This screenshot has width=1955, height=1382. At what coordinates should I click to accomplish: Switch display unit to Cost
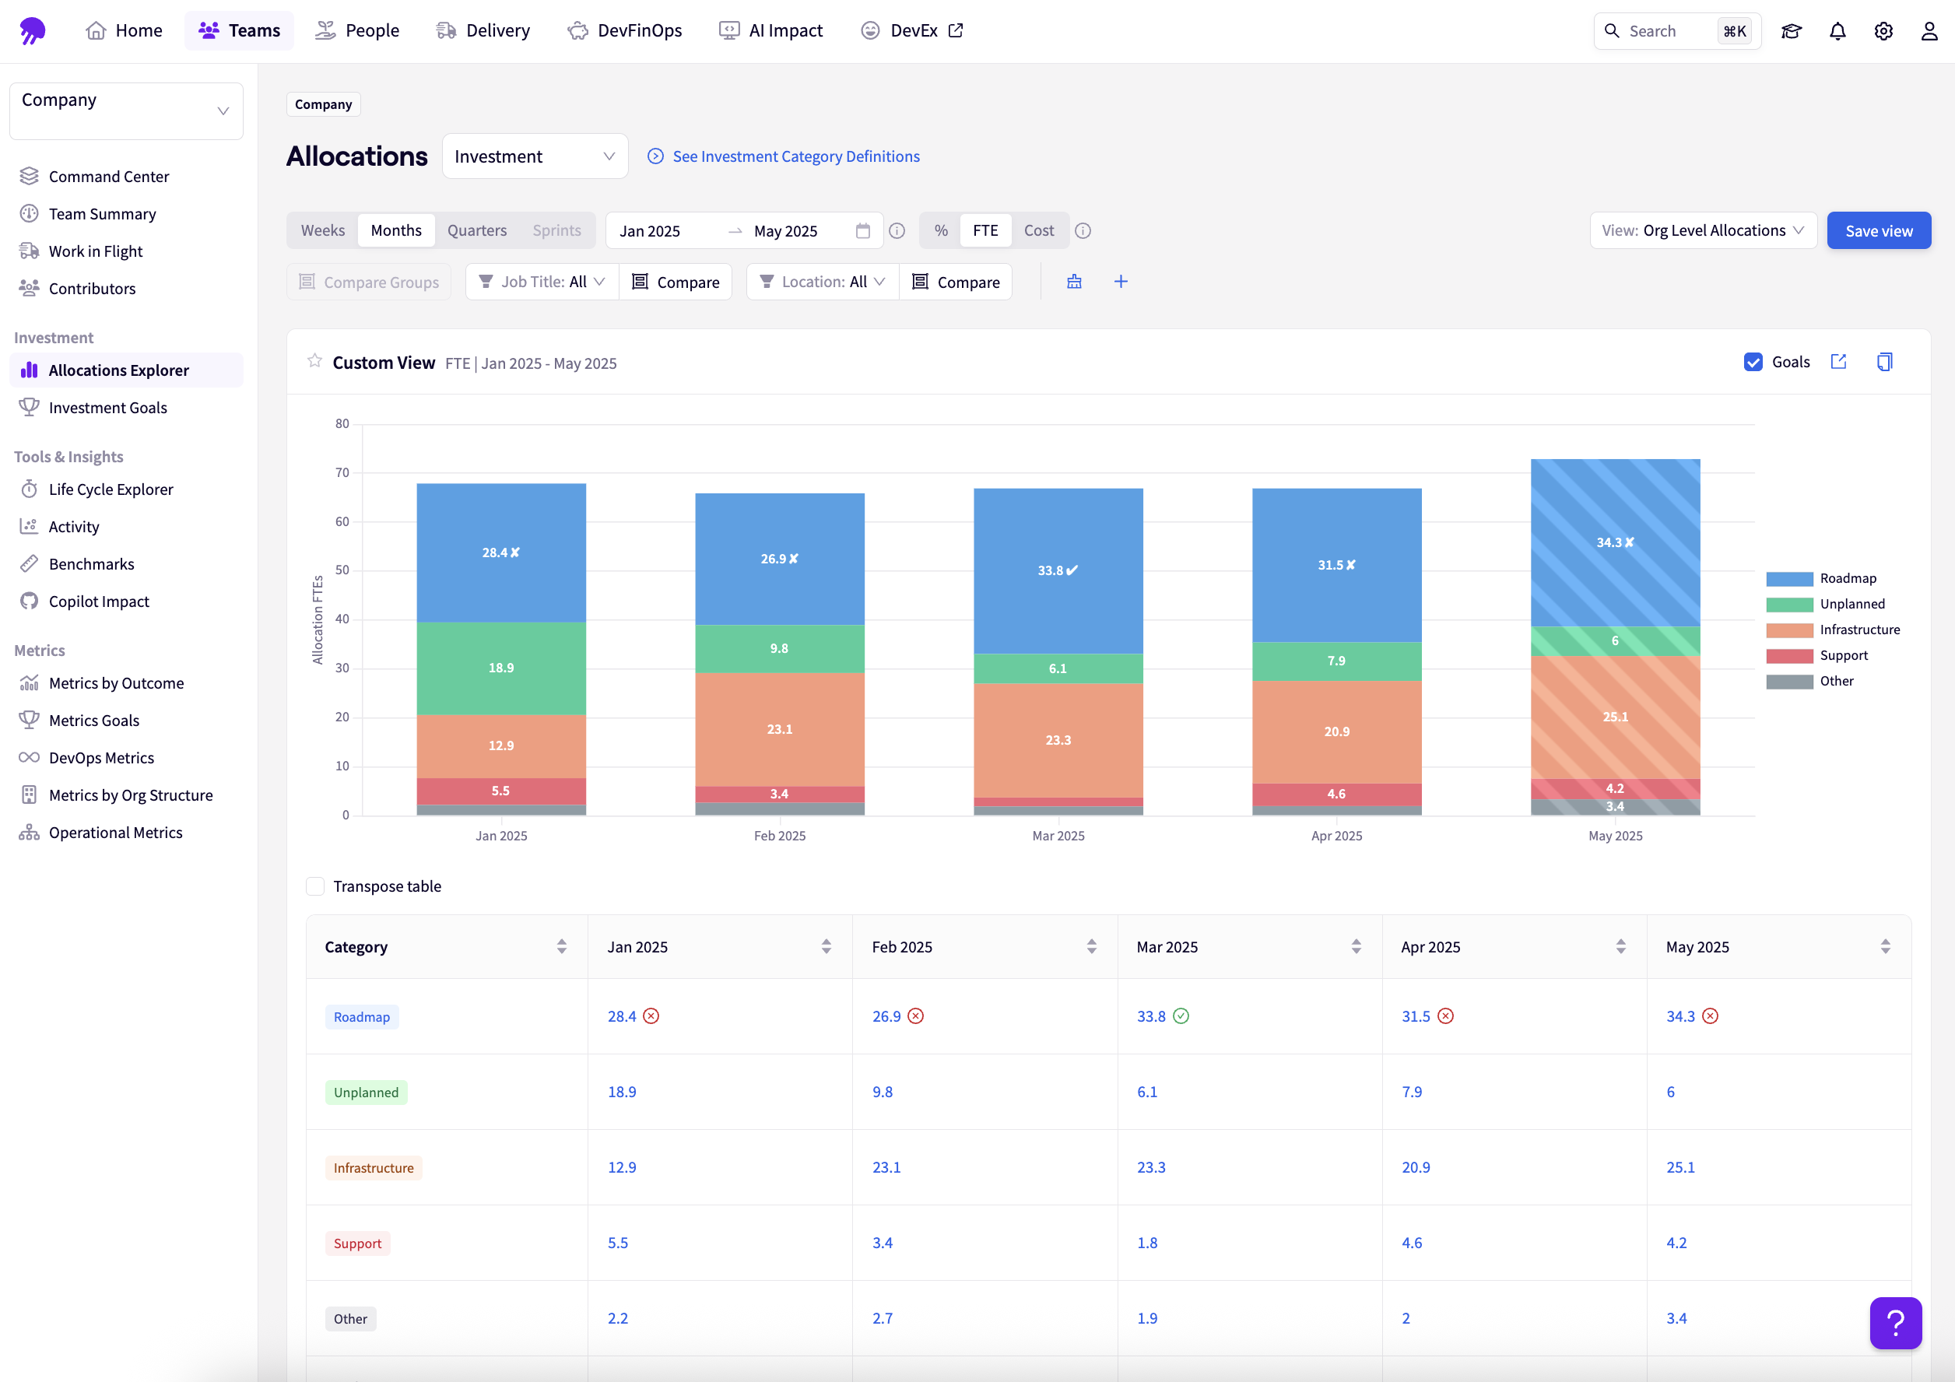[x=1039, y=231]
